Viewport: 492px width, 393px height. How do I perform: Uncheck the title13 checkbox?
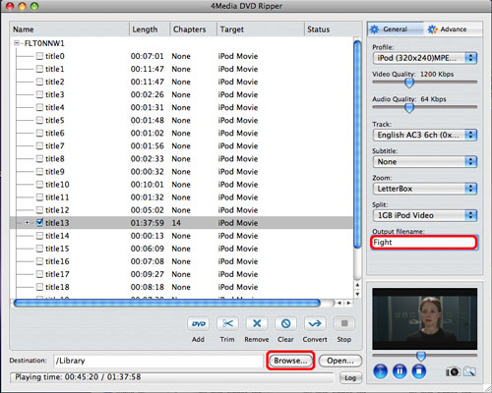point(39,223)
